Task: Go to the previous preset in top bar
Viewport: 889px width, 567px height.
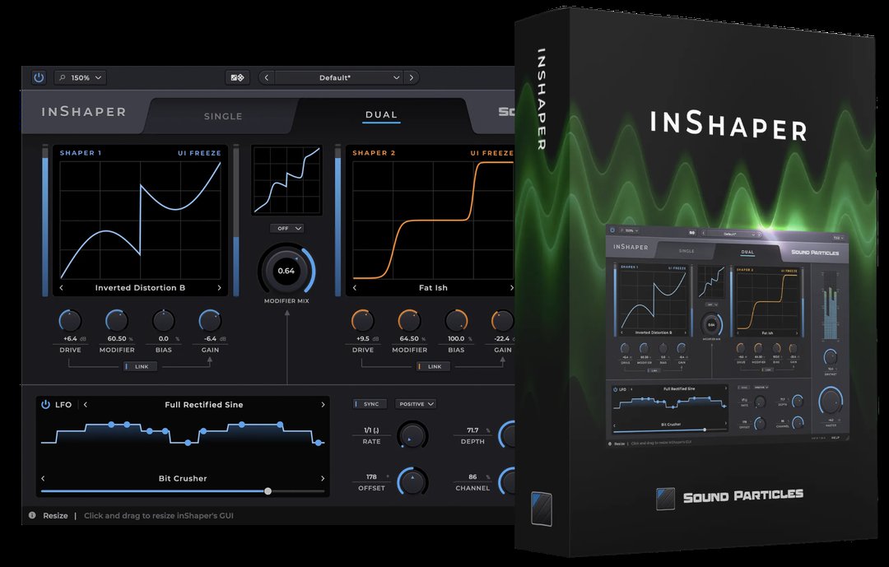Action: (x=267, y=78)
